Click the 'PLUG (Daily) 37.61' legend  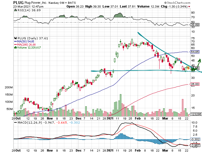33,38
